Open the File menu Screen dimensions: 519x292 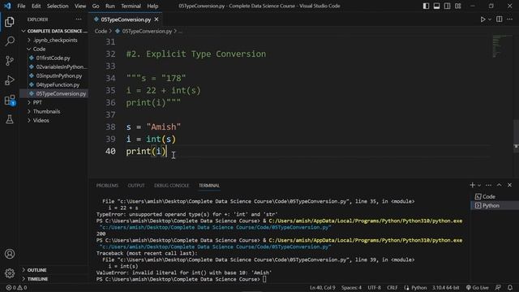(x=21, y=6)
